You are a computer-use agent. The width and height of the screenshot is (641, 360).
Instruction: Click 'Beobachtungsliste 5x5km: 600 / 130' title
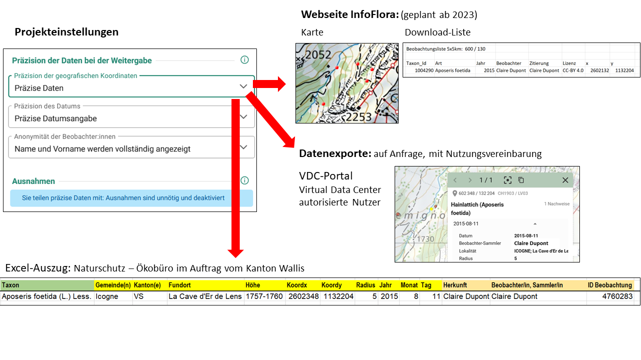pyautogui.click(x=446, y=49)
